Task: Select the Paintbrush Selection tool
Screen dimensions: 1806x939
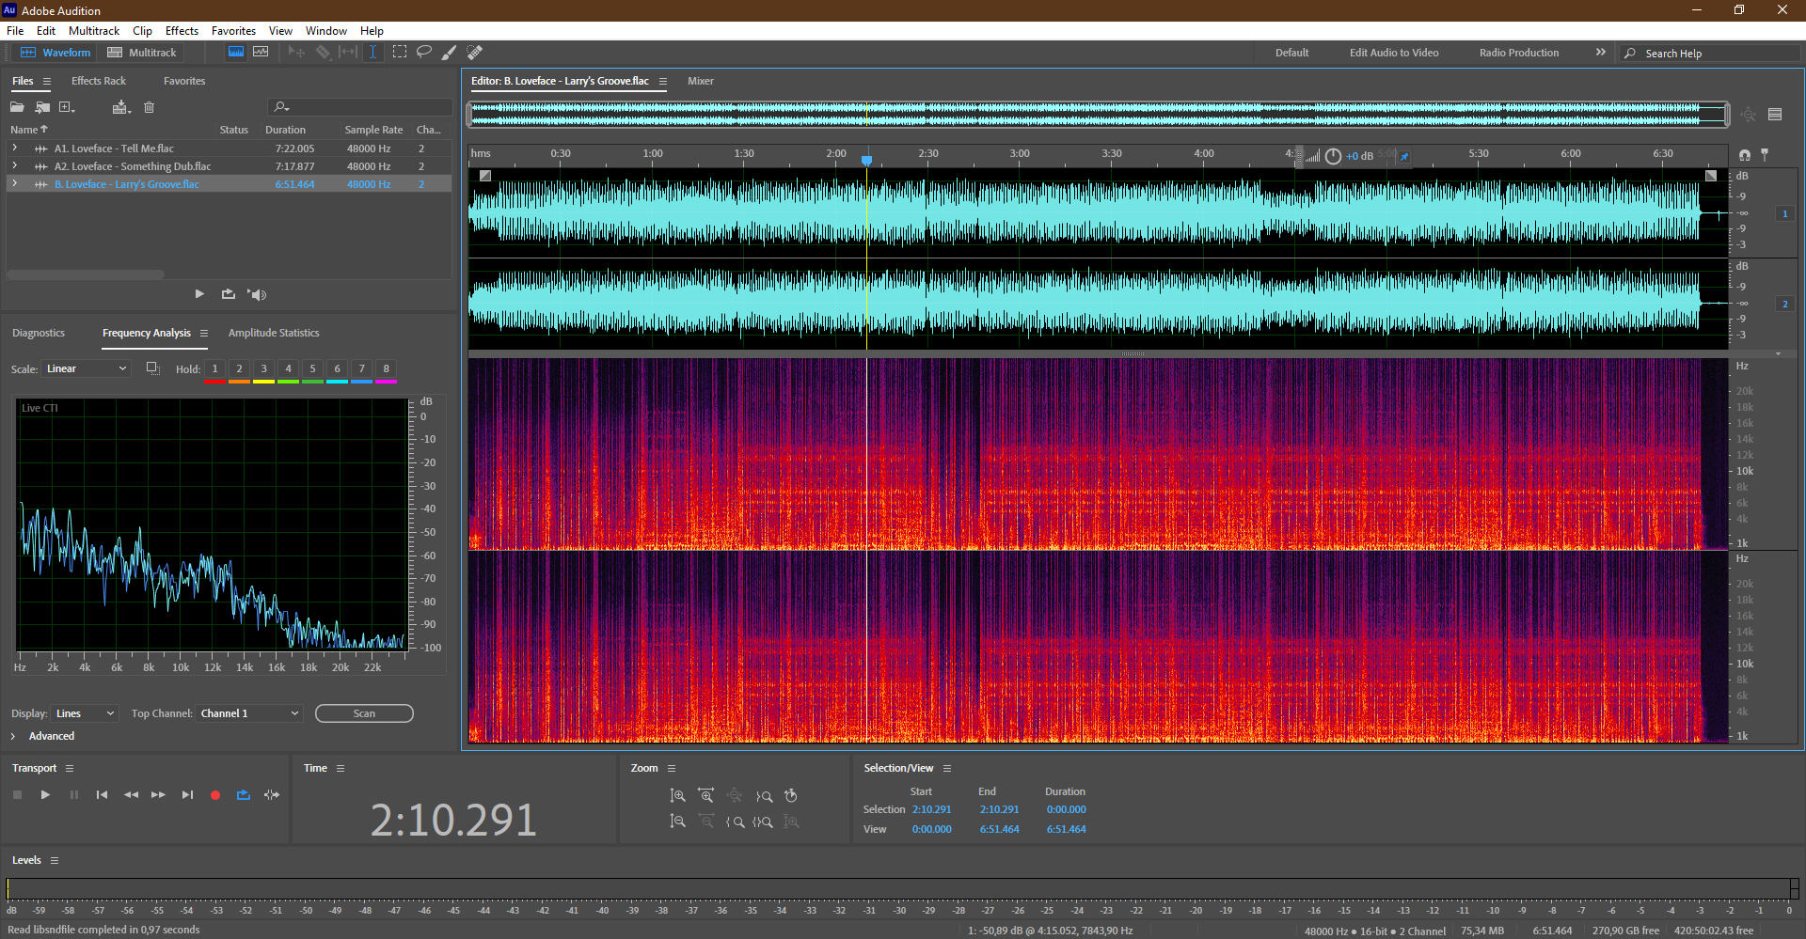Action: [x=450, y=52]
